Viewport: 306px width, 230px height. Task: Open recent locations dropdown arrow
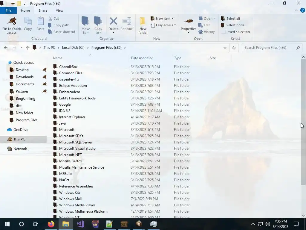pos(22,48)
